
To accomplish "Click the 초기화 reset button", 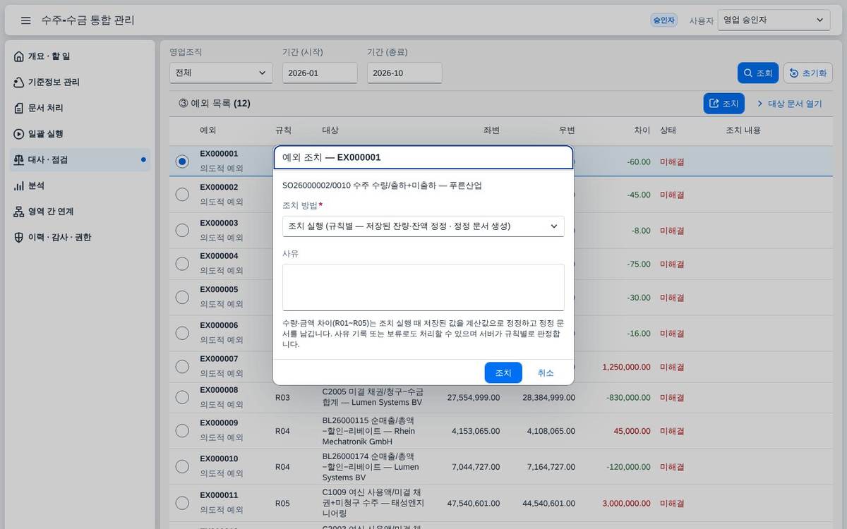I will (808, 73).
